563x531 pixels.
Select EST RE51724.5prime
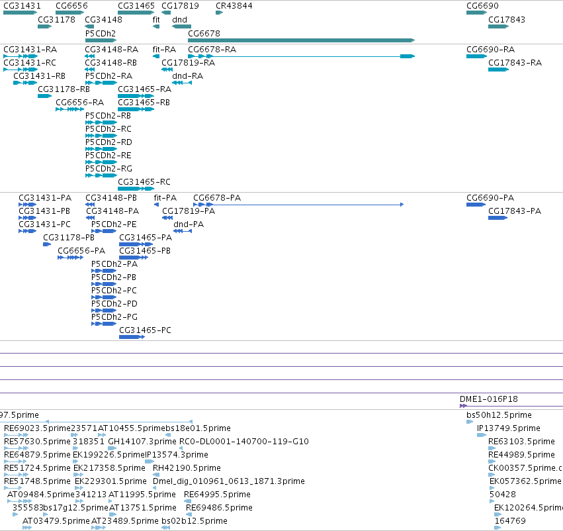click(37, 467)
